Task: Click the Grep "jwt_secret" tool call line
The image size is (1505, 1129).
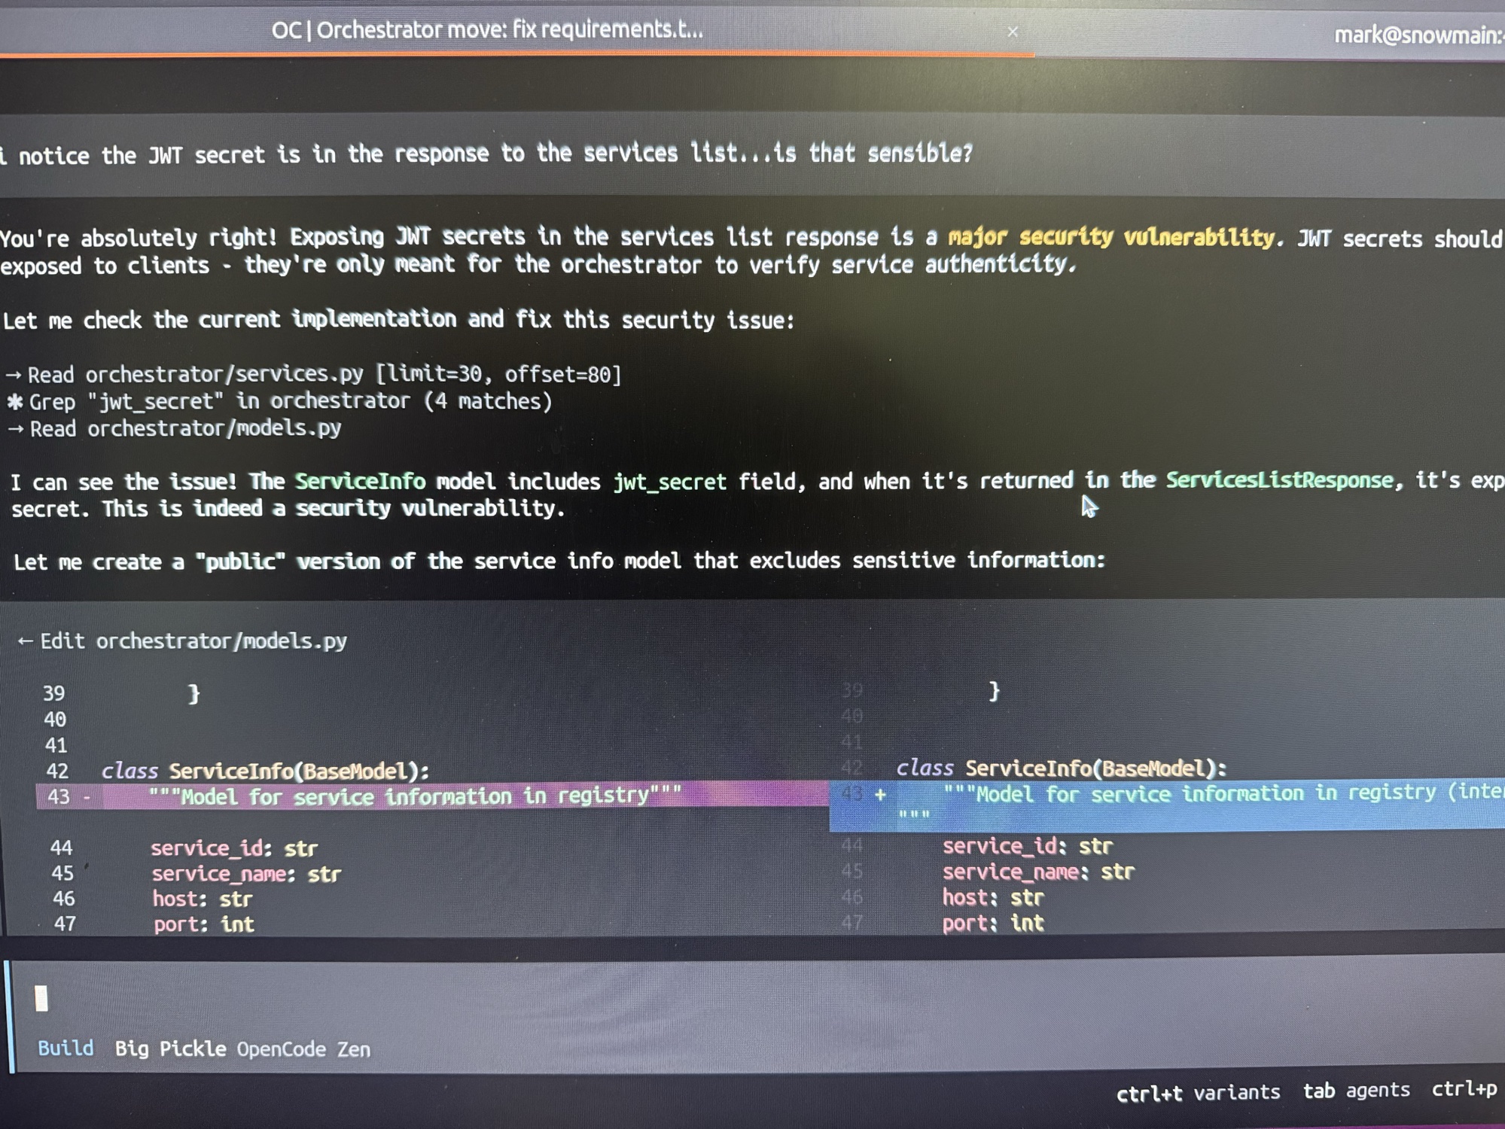Action: [290, 401]
